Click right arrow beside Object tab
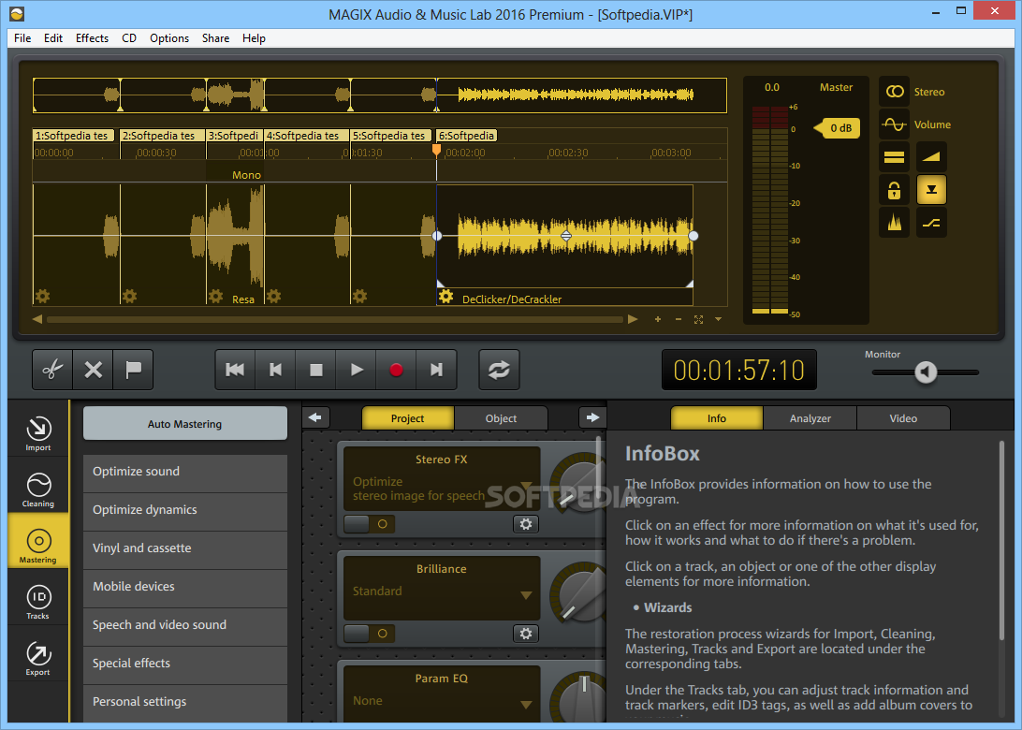The height and width of the screenshot is (730, 1022). point(591,417)
